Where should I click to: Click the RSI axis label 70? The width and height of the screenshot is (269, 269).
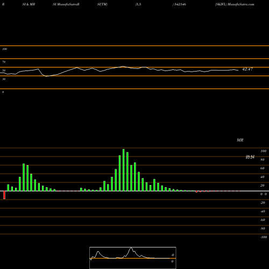pos(4,62)
